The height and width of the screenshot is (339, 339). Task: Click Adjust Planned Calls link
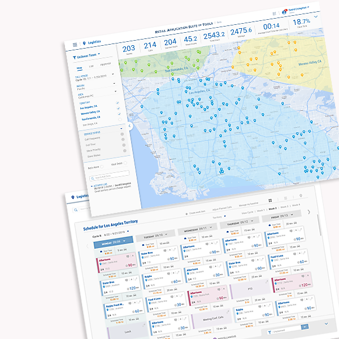tap(222, 208)
